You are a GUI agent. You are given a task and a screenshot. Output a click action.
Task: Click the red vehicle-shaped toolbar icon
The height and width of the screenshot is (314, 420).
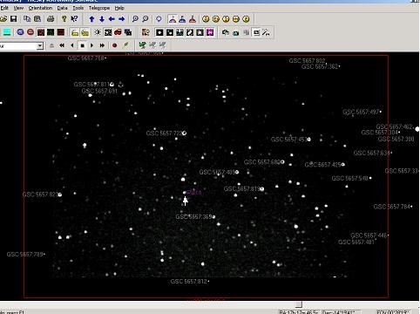coord(118,32)
